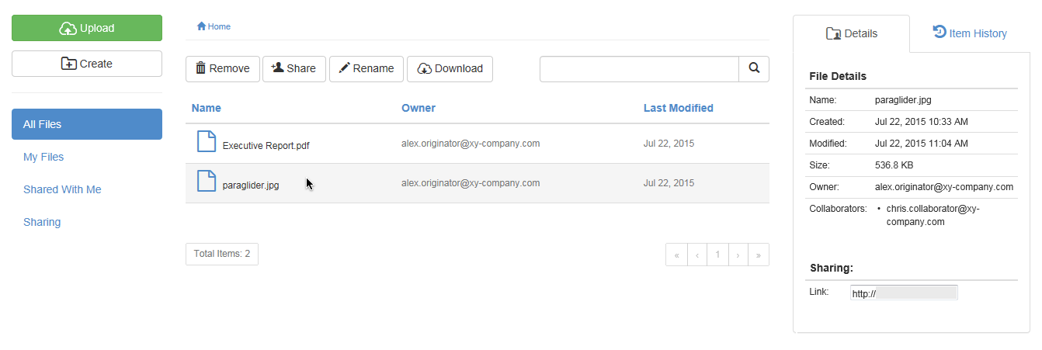Share the selected file
Viewport: 1042px width, 350px height.
click(x=293, y=68)
